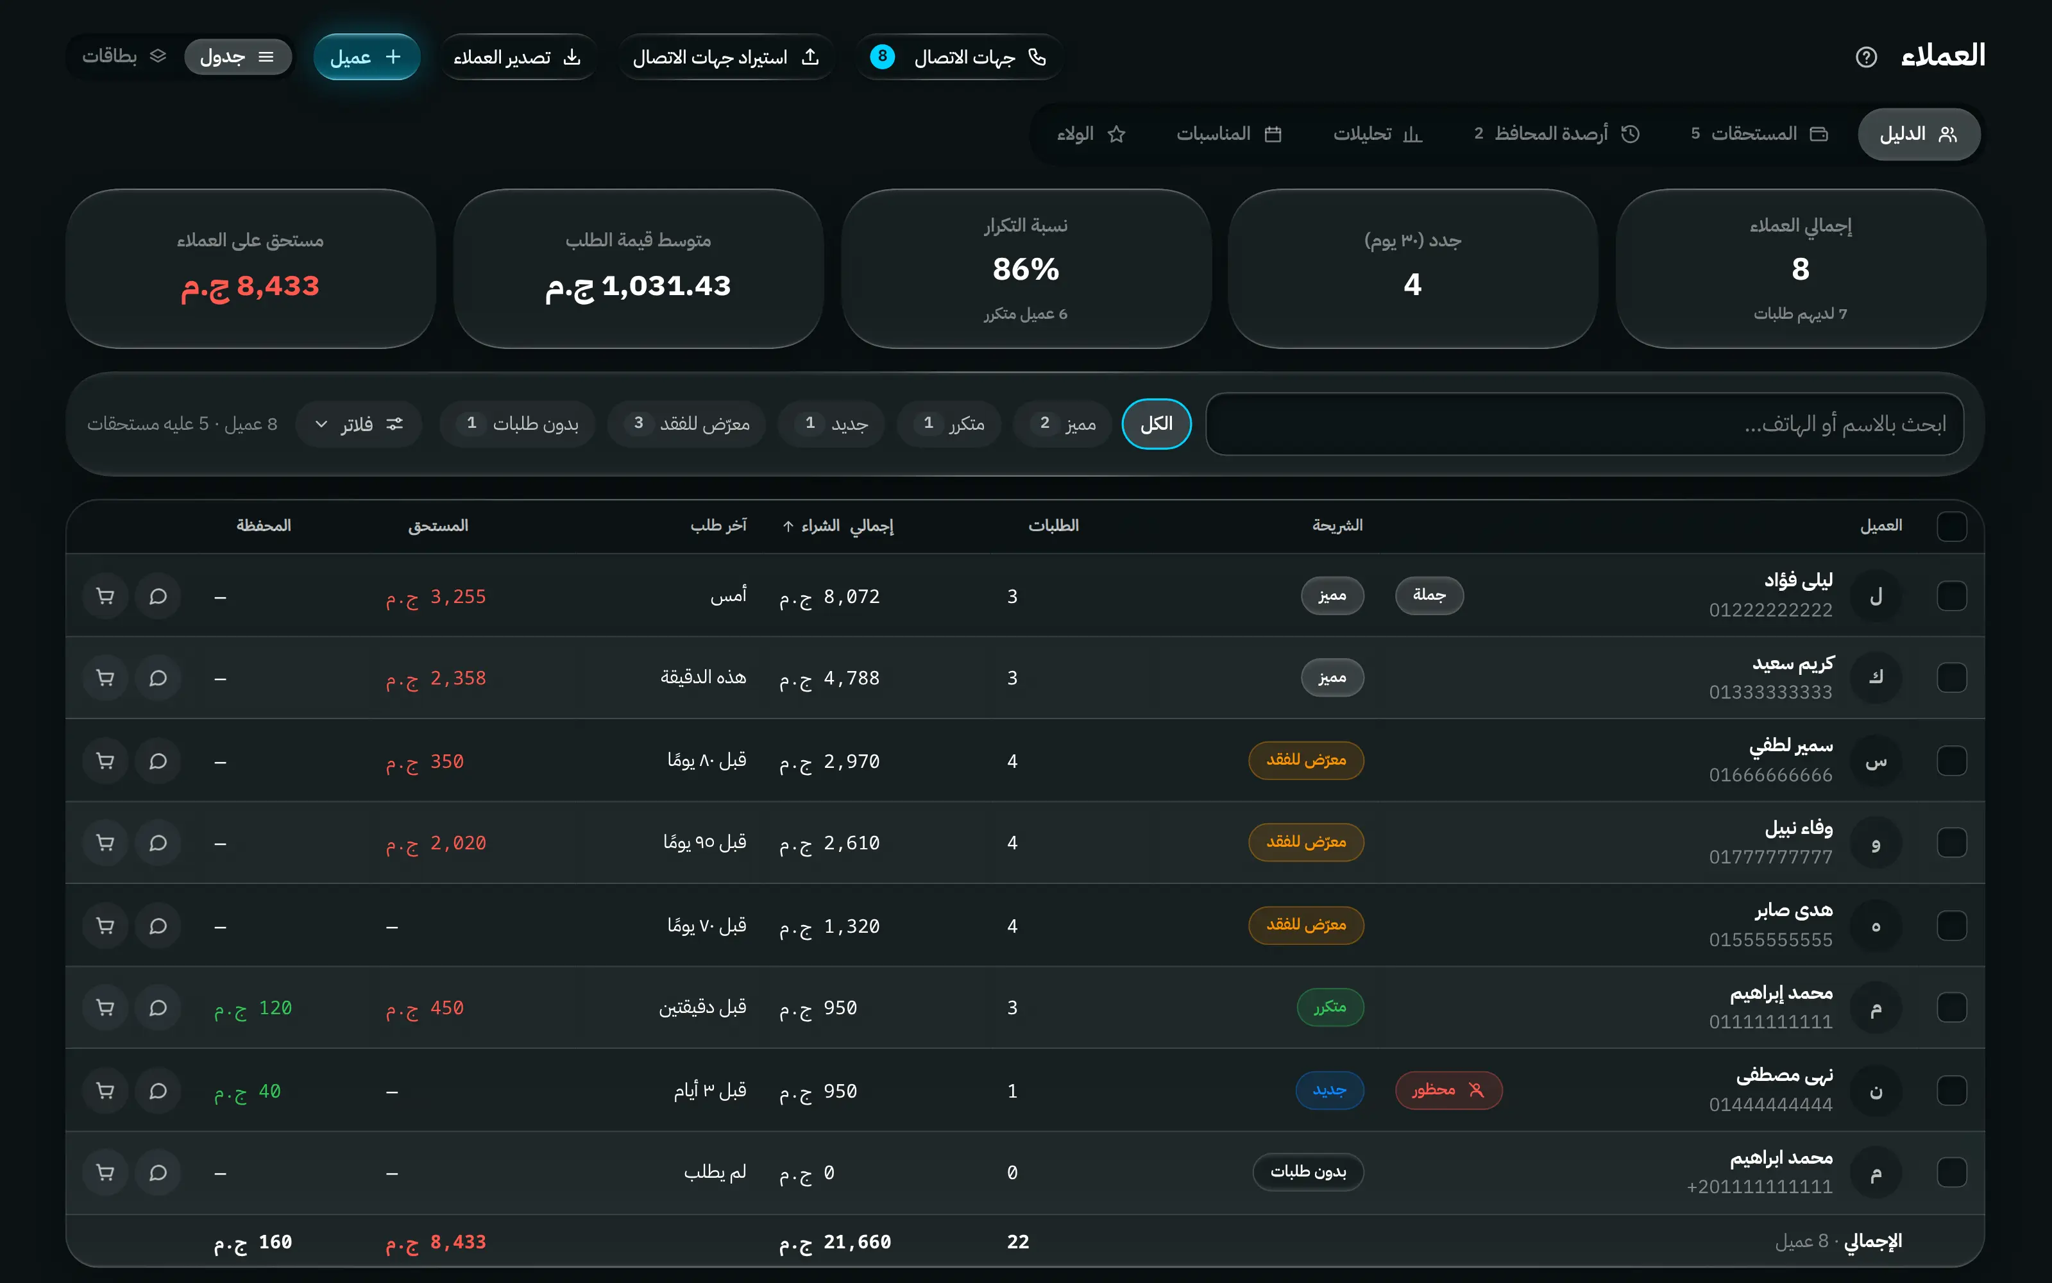Select the ليلى فؤاد row checkbox
Image resolution: width=2052 pixels, height=1283 pixels.
pos(1951,596)
